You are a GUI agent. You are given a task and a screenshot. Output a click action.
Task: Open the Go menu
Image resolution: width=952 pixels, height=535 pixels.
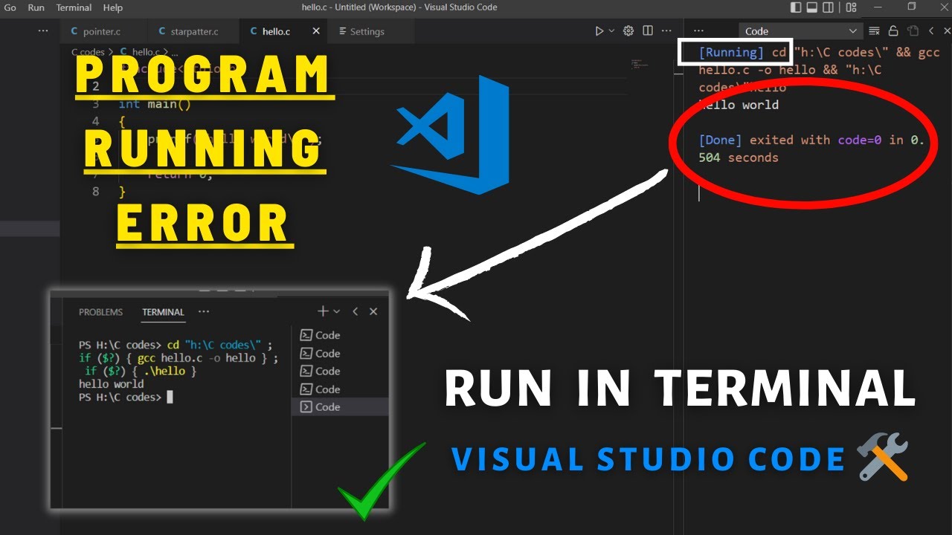[x=10, y=7]
